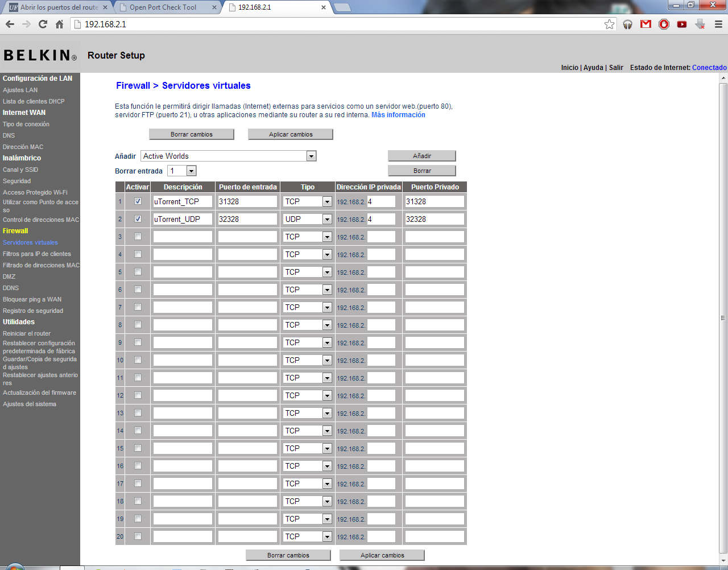Open the 'Borrar entrada' number dropdown
Viewport: 728px width, 570px height.
pyautogui.click(x=182, y=171)
